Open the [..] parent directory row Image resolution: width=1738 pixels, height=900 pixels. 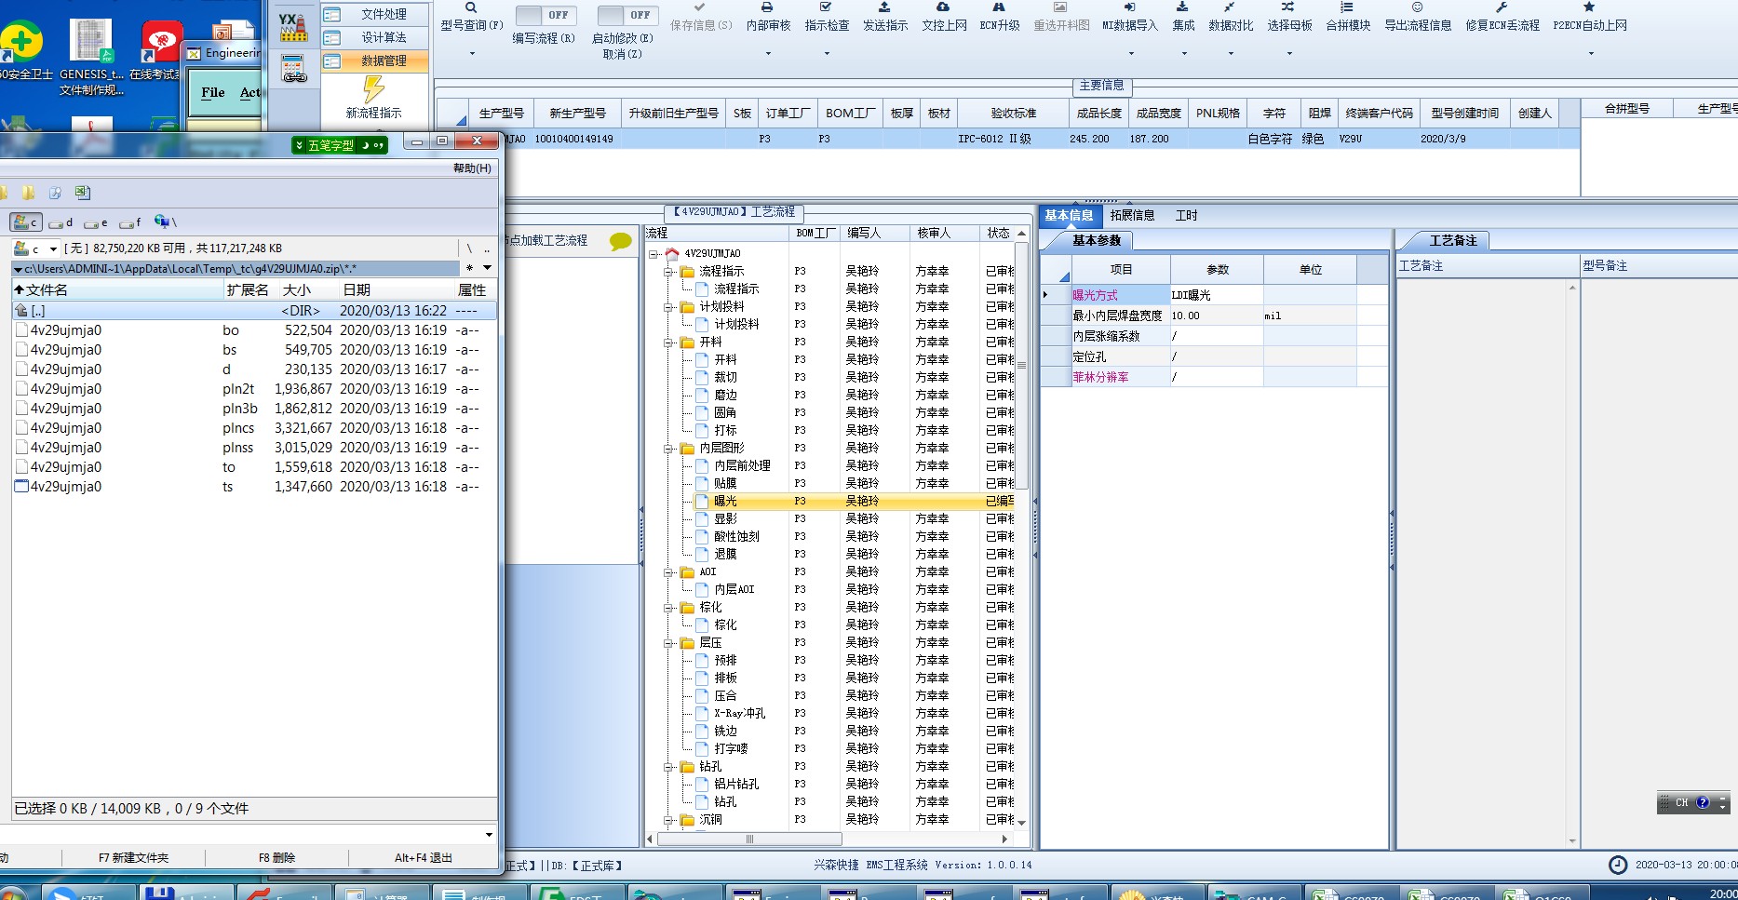tap(254, 311)
